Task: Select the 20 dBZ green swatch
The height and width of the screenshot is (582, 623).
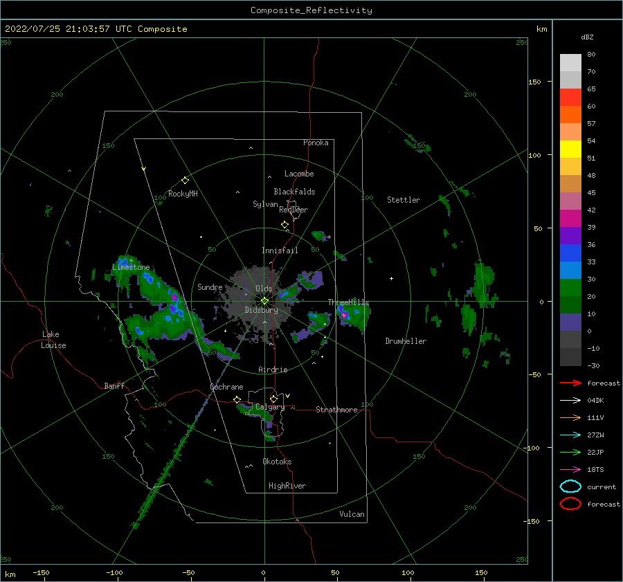Action: [x=570, y=287]
